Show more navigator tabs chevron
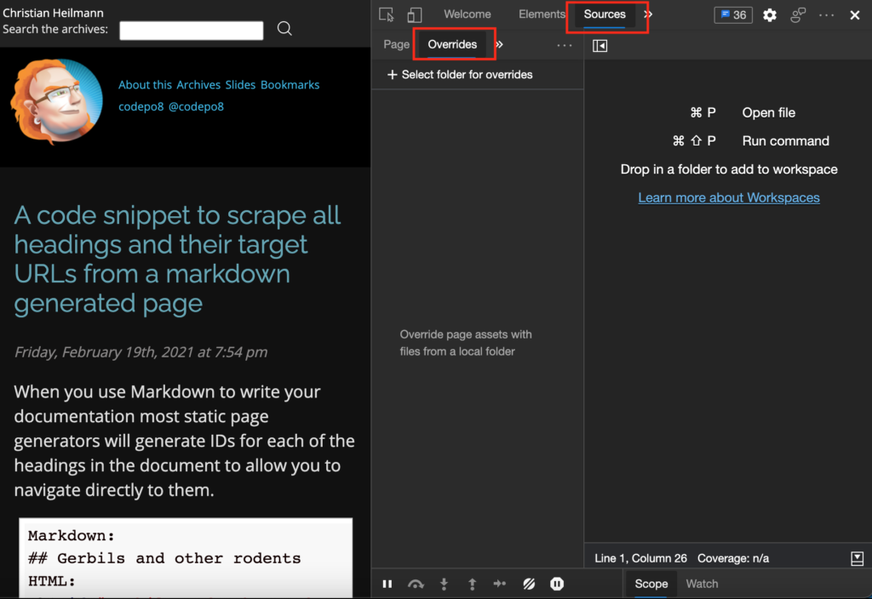The width and height of the screenshot is (872, 599). tap(500, 44)
